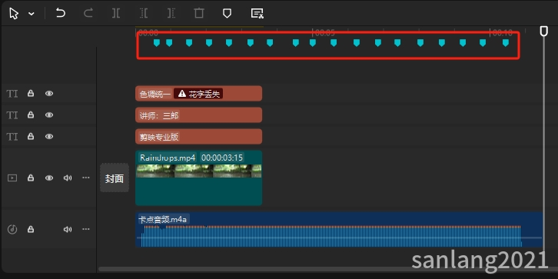Select the 色调统一 text clip

tap(198, 94)
